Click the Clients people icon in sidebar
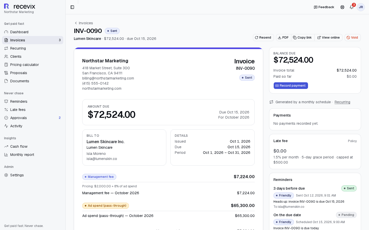The image size is (369, 230). [x=6, y=56]
